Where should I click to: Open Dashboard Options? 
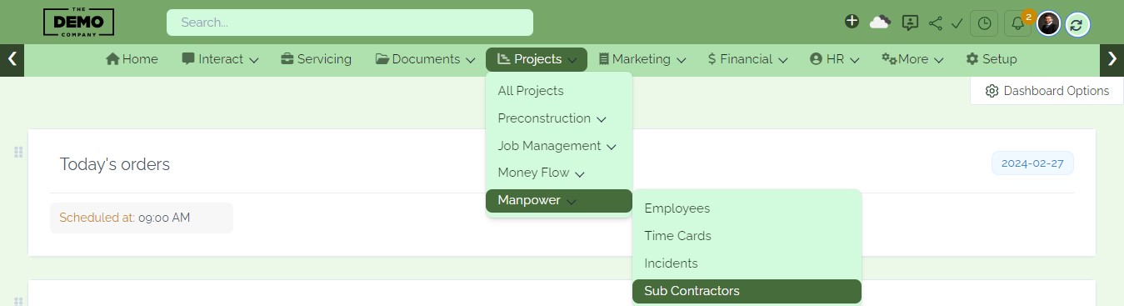(x=1047, y=91)
